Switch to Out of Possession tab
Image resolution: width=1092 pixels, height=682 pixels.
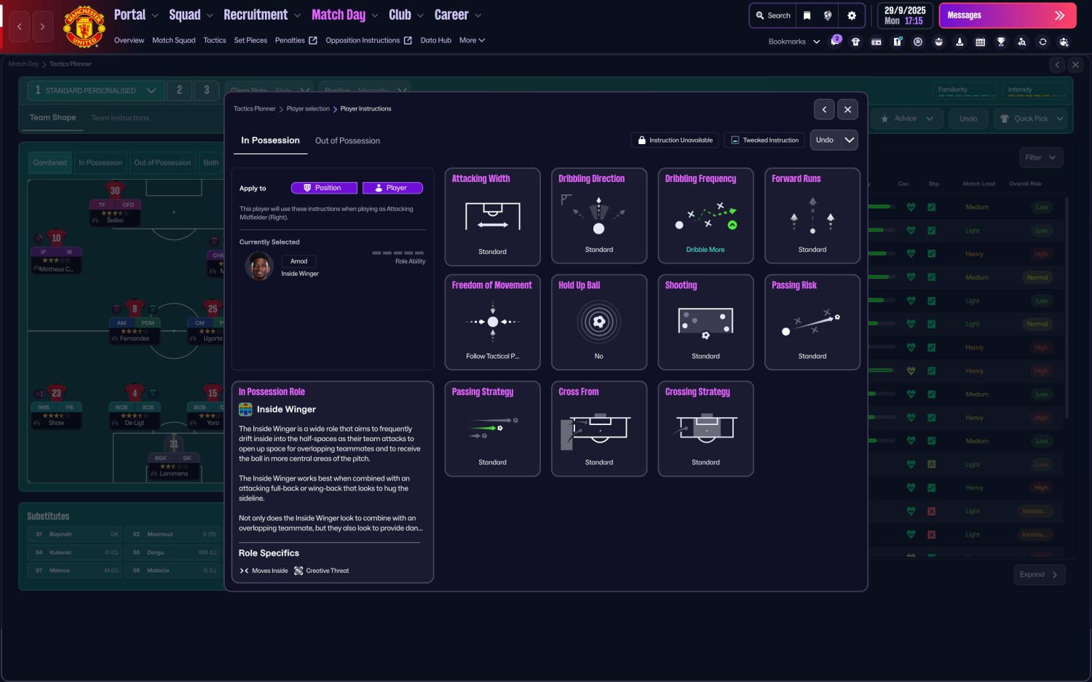[x=347, y=140]
